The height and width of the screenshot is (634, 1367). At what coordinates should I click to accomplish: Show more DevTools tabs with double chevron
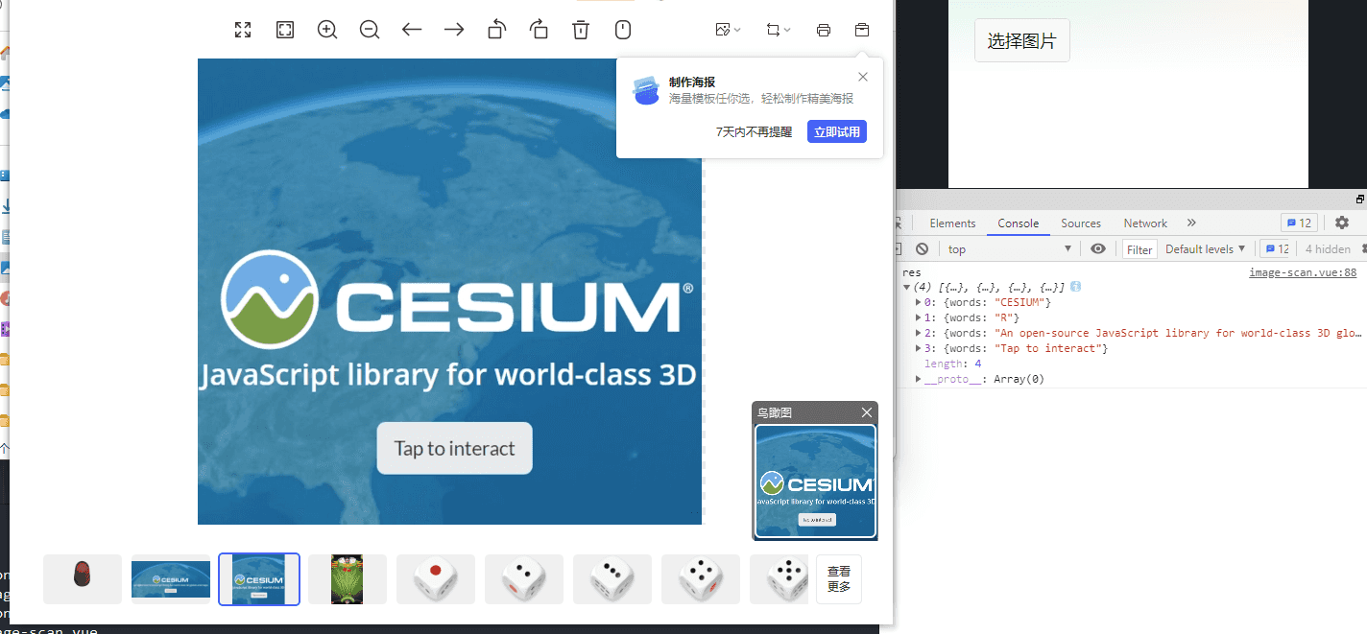coord(1191,223)
